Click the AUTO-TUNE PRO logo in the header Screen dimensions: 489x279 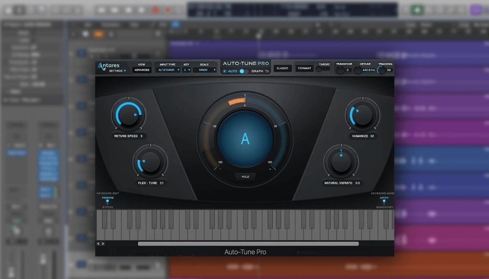(x=246, y=64)
